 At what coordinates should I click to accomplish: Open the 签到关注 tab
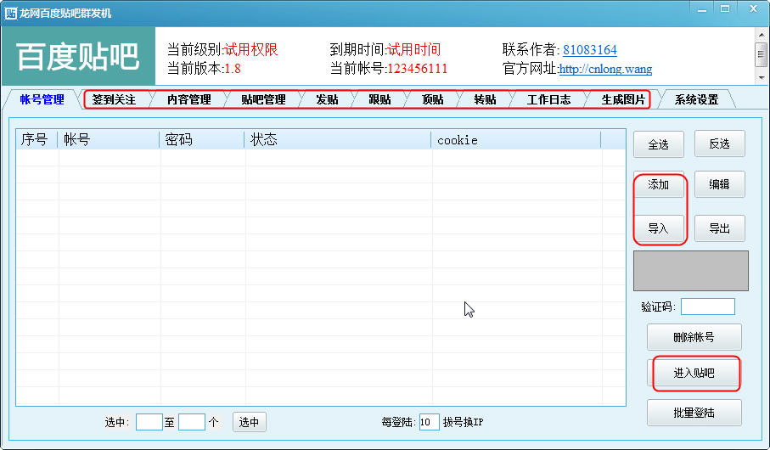pyautogui.click(x=114, y=99)
